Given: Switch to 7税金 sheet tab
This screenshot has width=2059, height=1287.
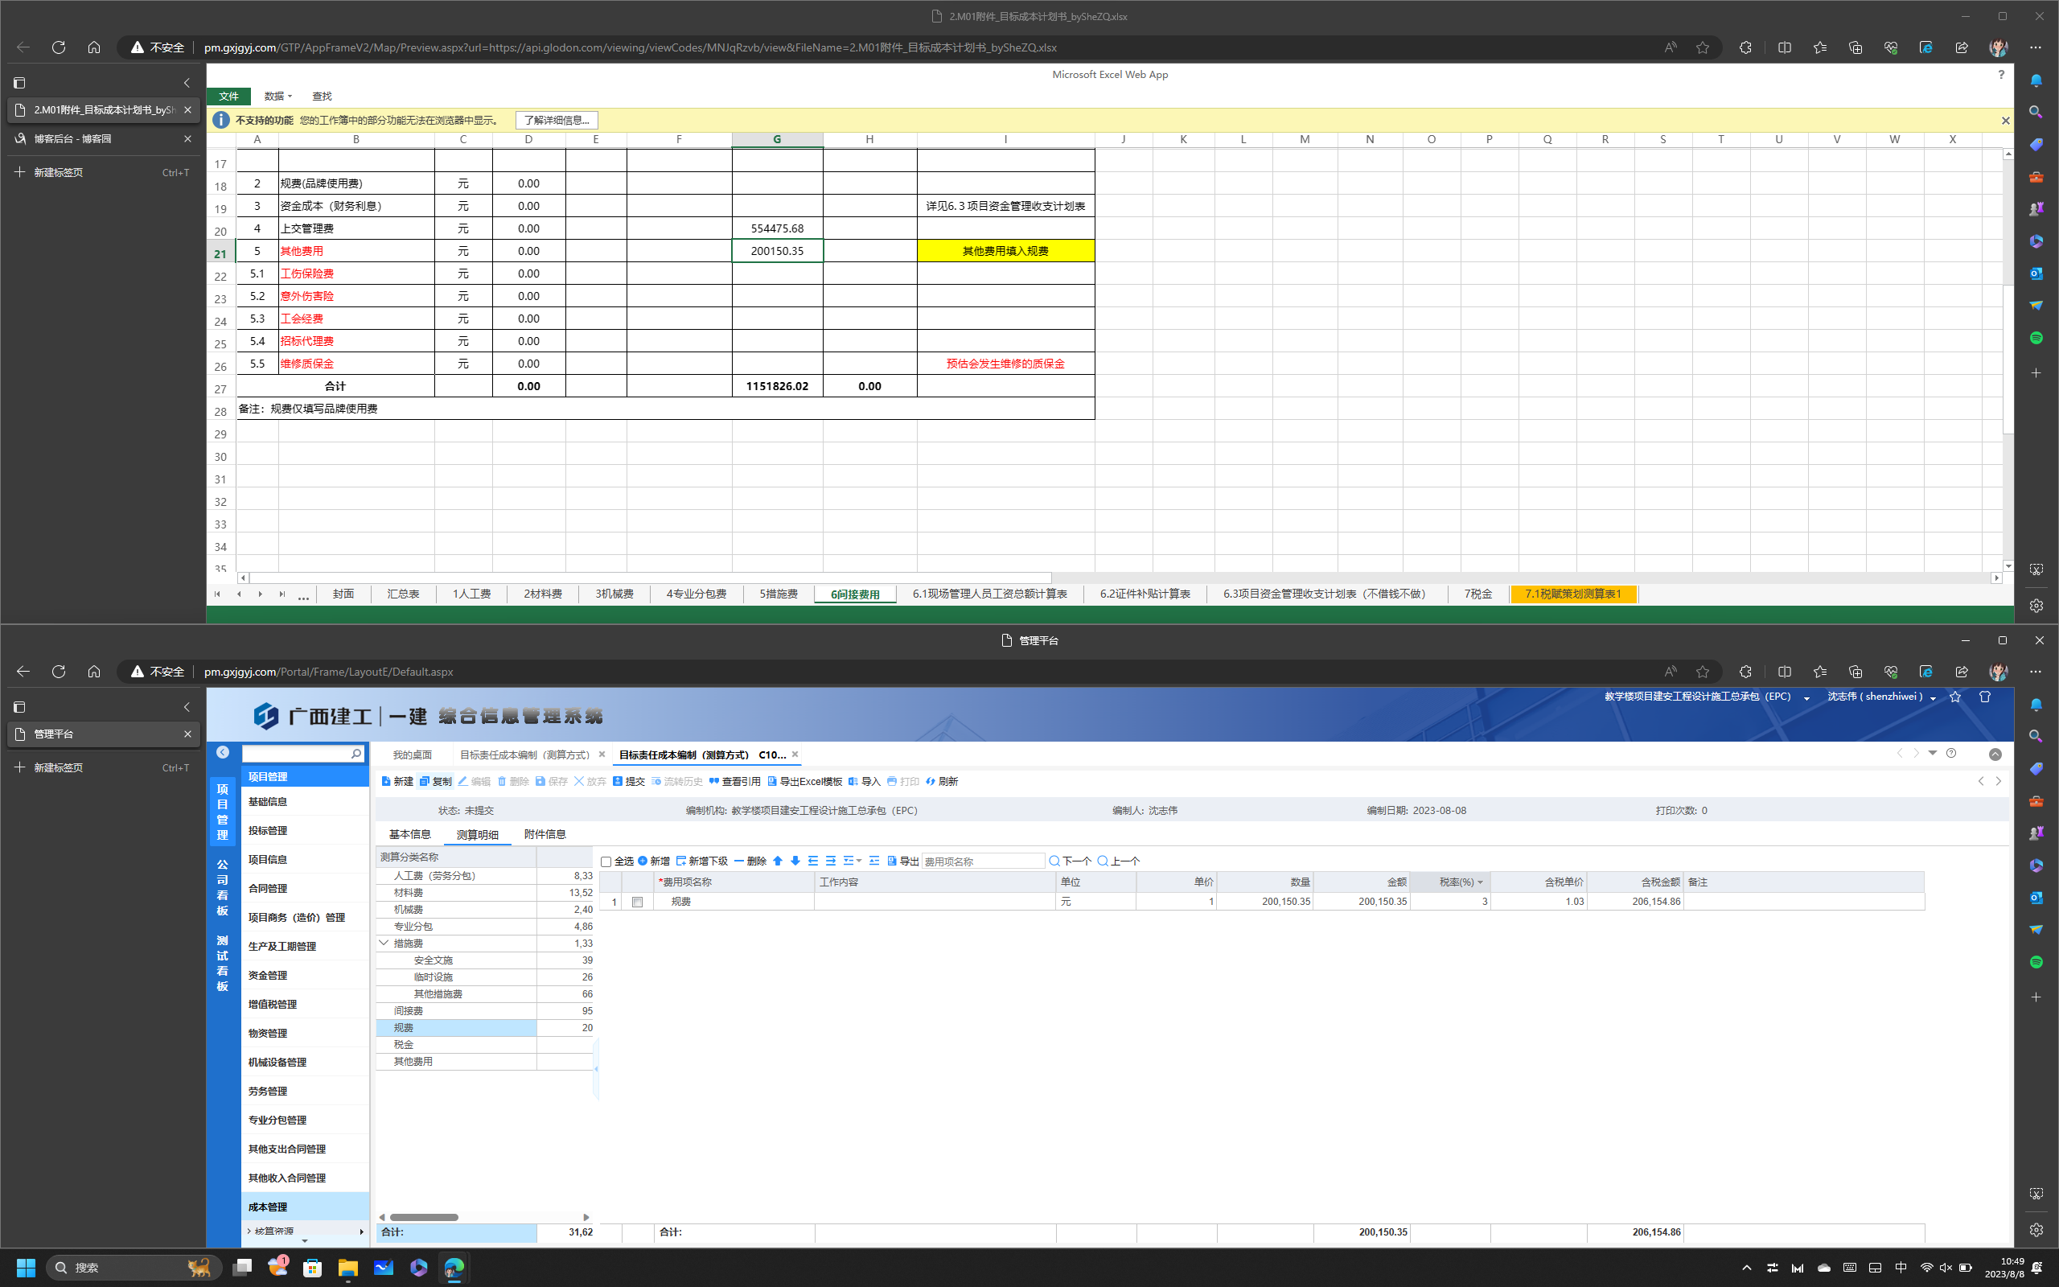Looking at the screenshot, I should click(x=1477, y=594).
